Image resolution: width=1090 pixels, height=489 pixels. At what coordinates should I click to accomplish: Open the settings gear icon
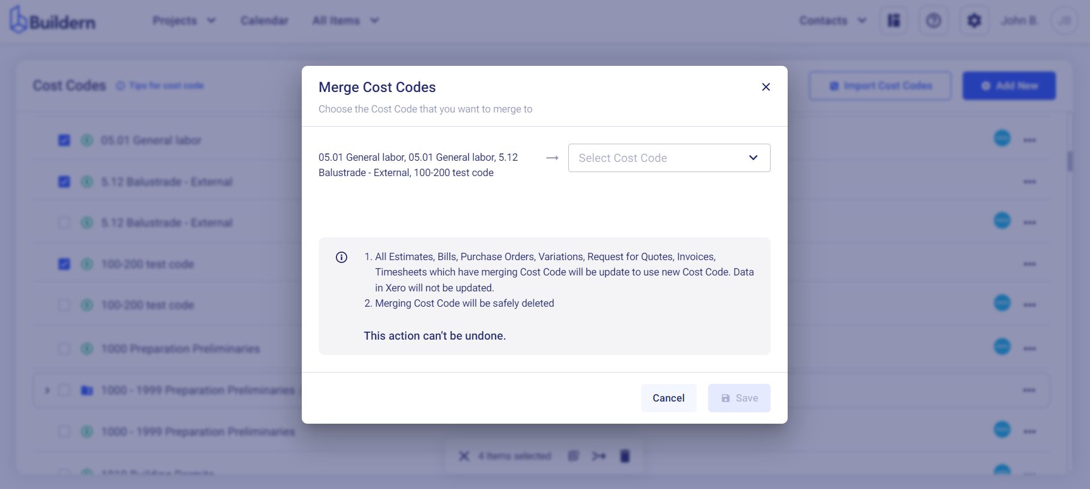point(974,21)
